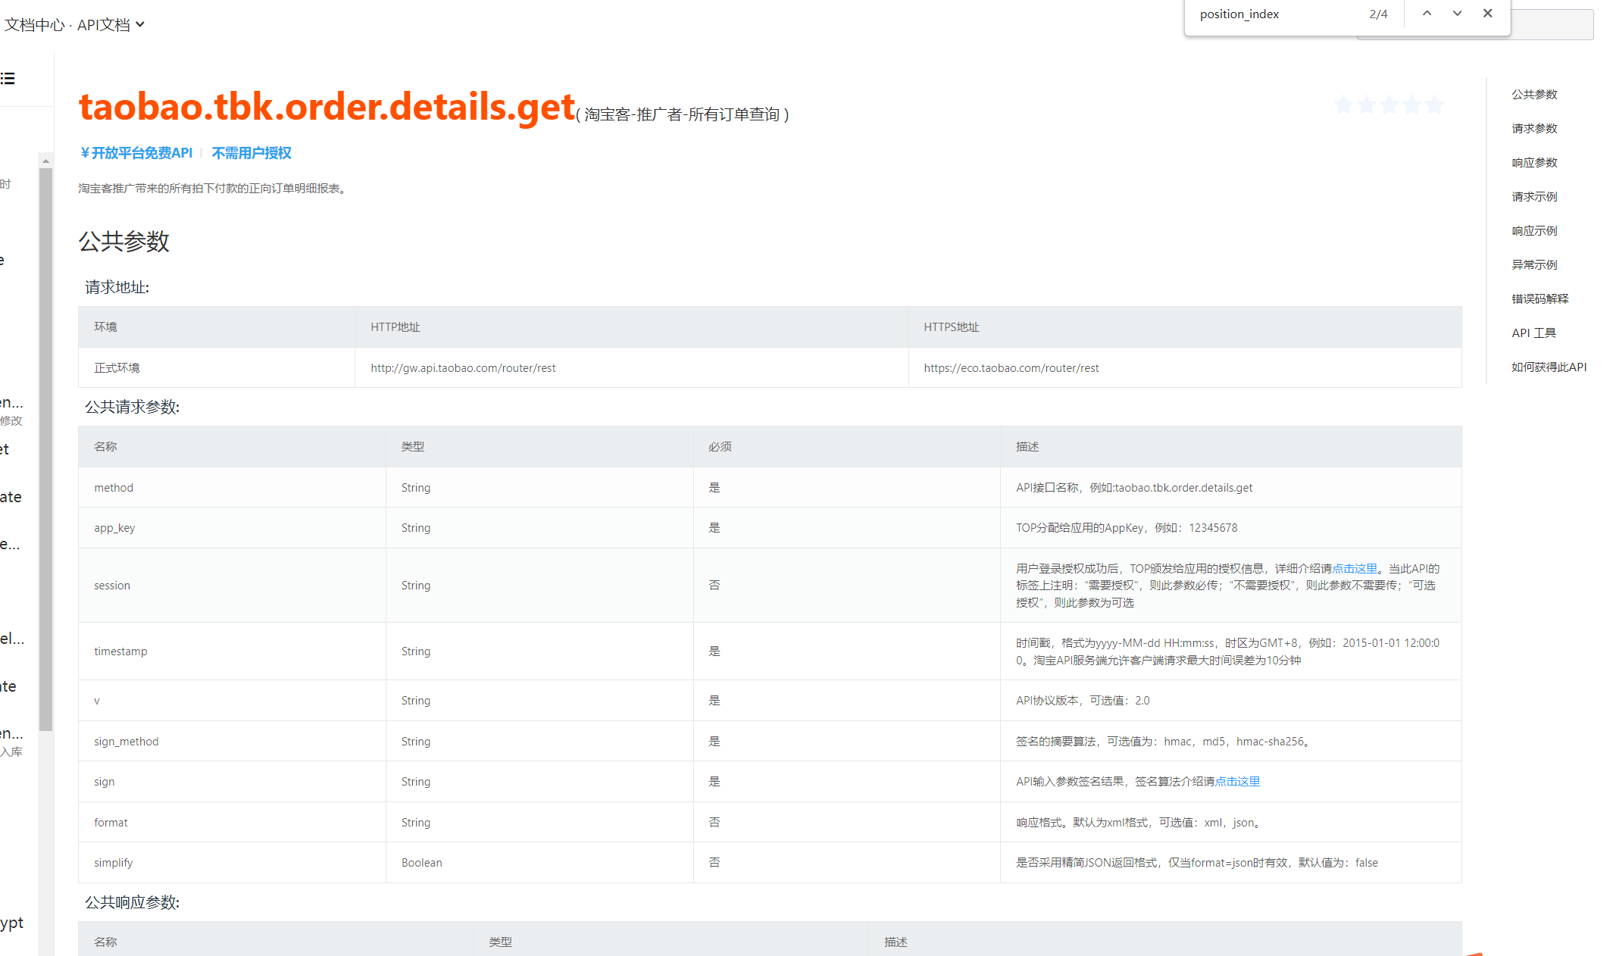This screenshot has width=1613, height=956.
Task: Navigate to 响应示例 in the right outline
Action: tap(1534, 230)
